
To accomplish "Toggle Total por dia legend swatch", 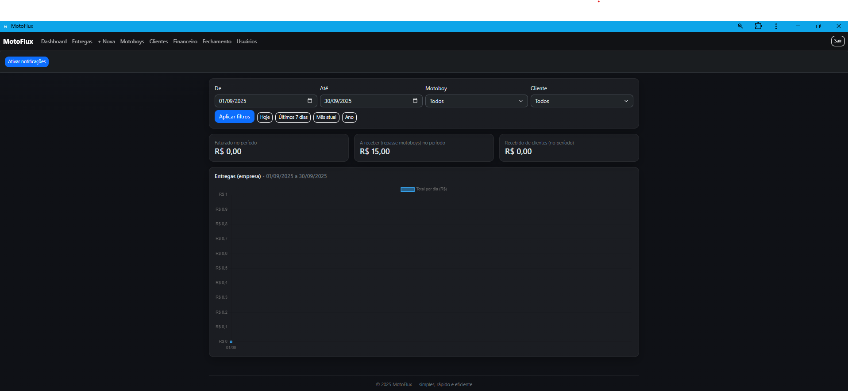I will tap(407, 190).
